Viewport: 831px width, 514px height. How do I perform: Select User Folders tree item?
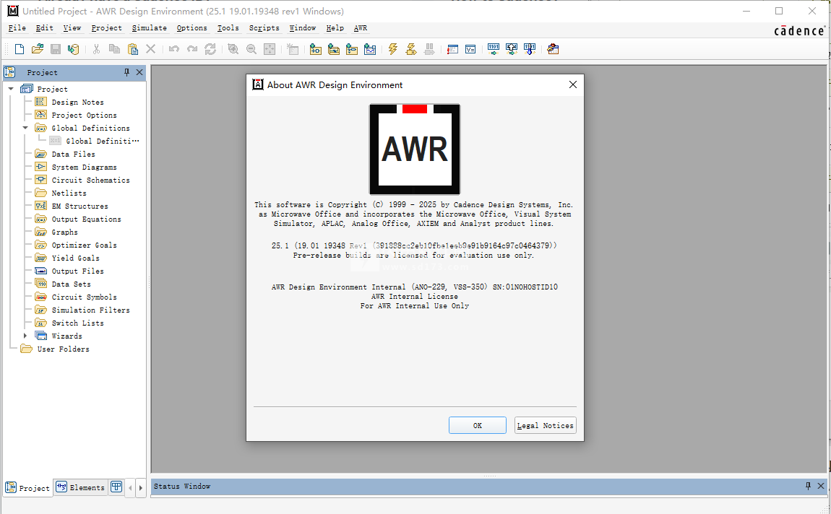click(x=63, y=349)
